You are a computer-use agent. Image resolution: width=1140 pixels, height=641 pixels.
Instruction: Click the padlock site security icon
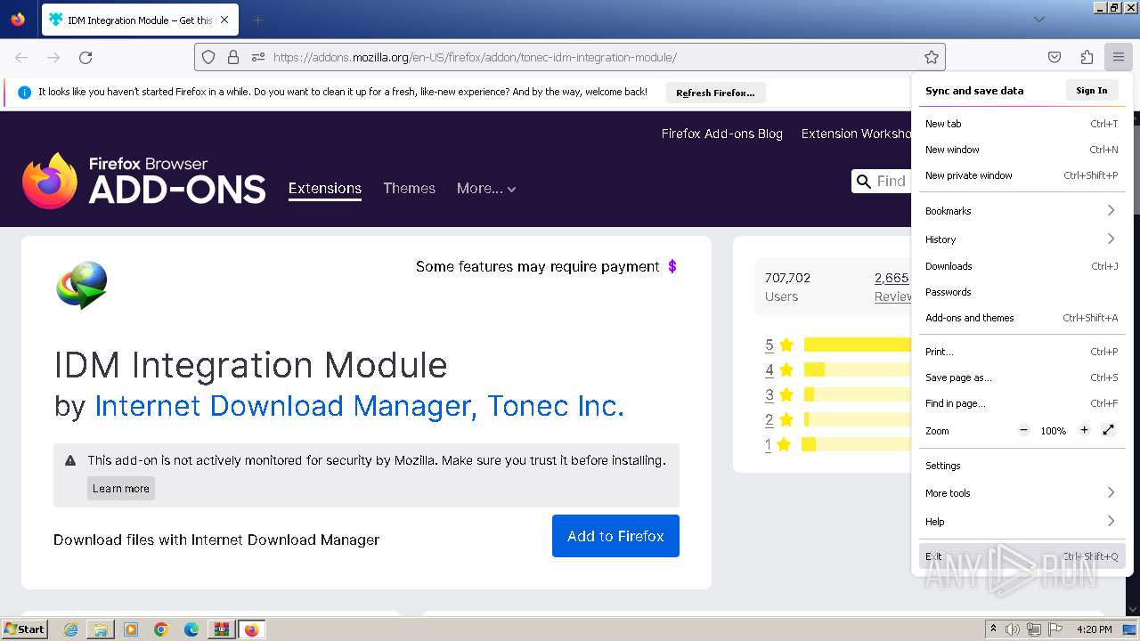233,57
